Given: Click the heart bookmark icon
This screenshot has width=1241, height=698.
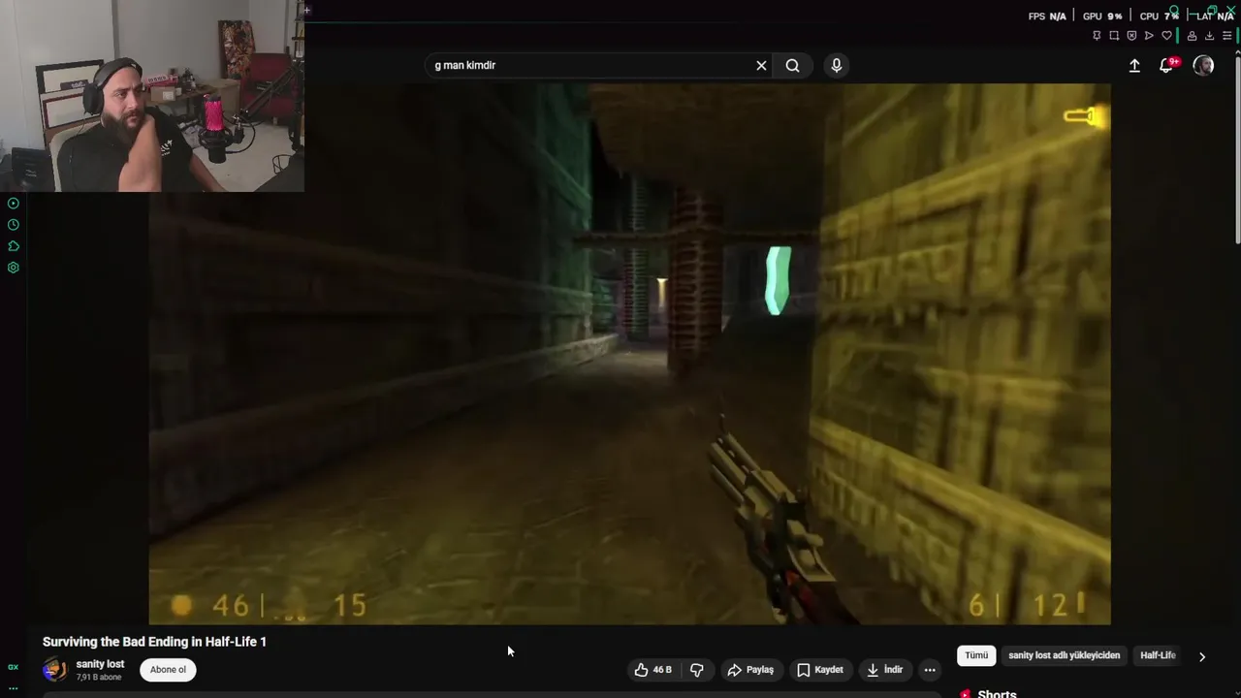Looking at the screenshot, I should click(1166, 36).
